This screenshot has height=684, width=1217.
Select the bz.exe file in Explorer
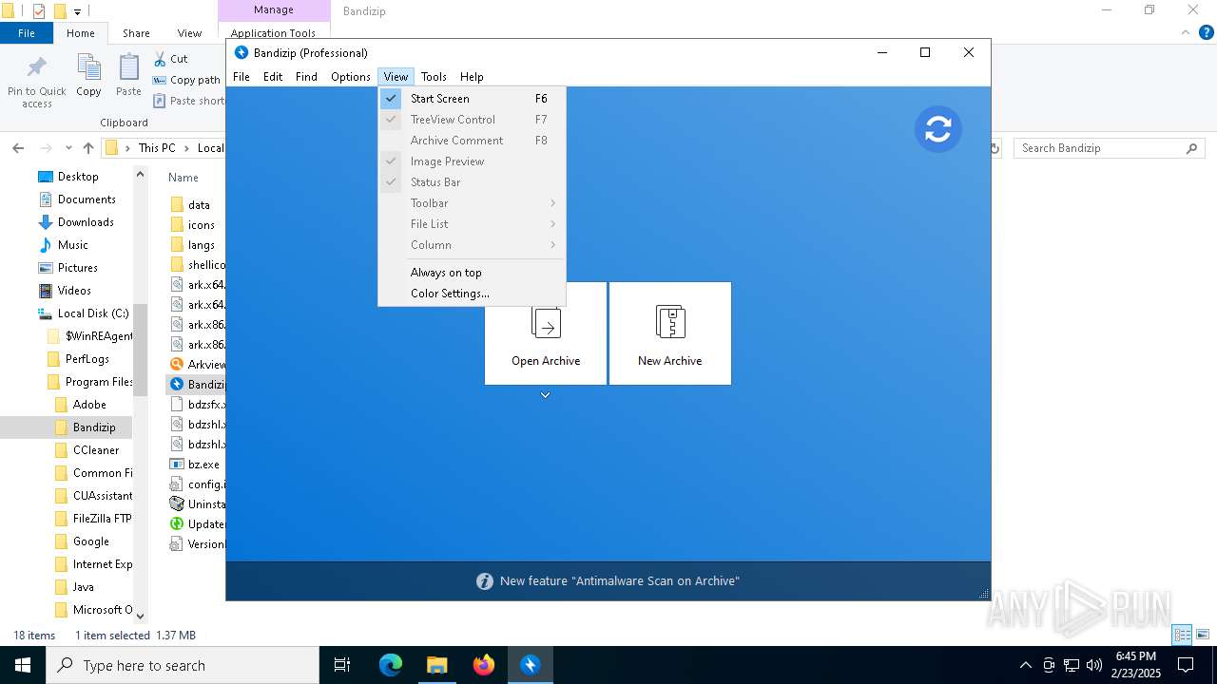pyautogui.click(x=203, y=465)
